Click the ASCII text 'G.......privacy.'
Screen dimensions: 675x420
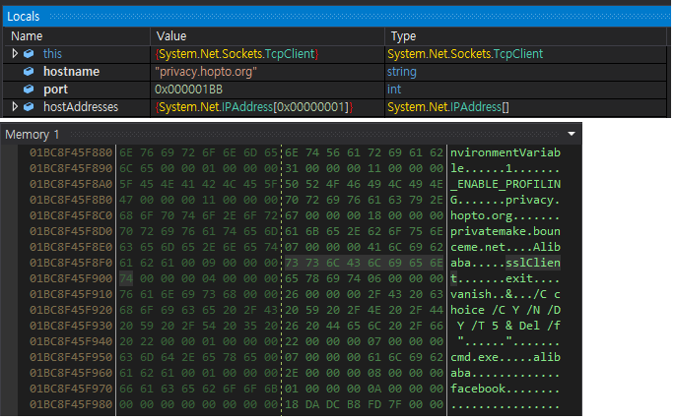point(506,200)
